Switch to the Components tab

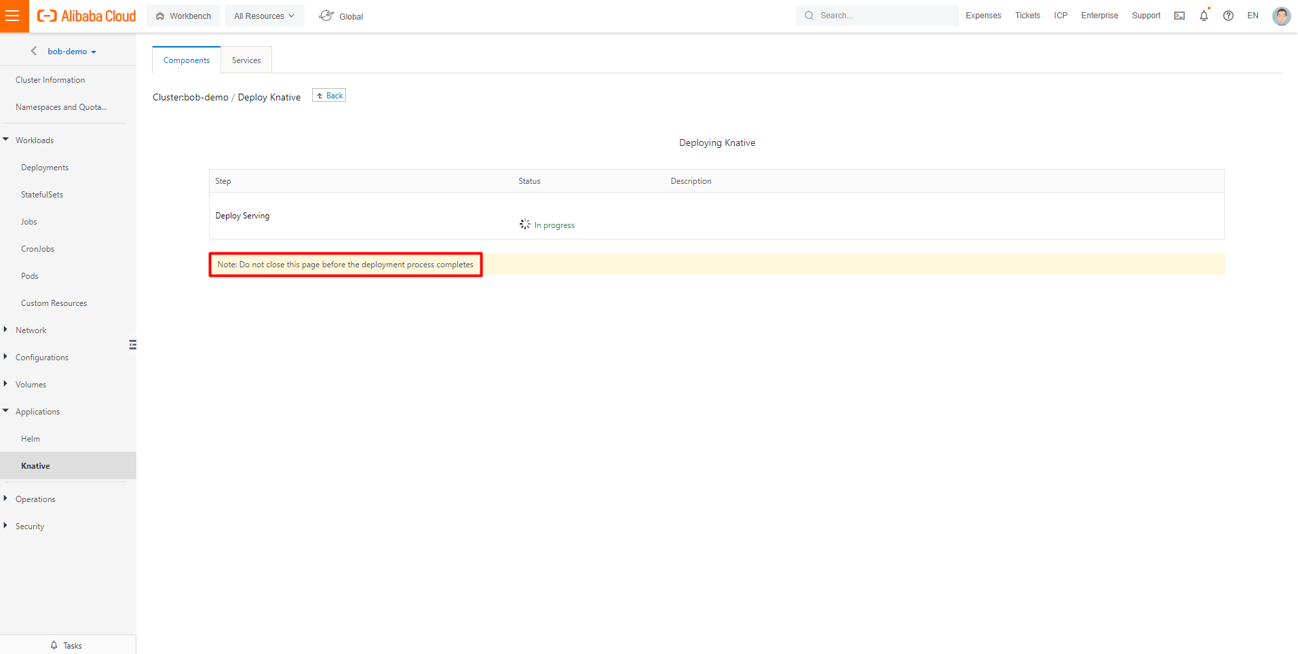coord(187,60)
